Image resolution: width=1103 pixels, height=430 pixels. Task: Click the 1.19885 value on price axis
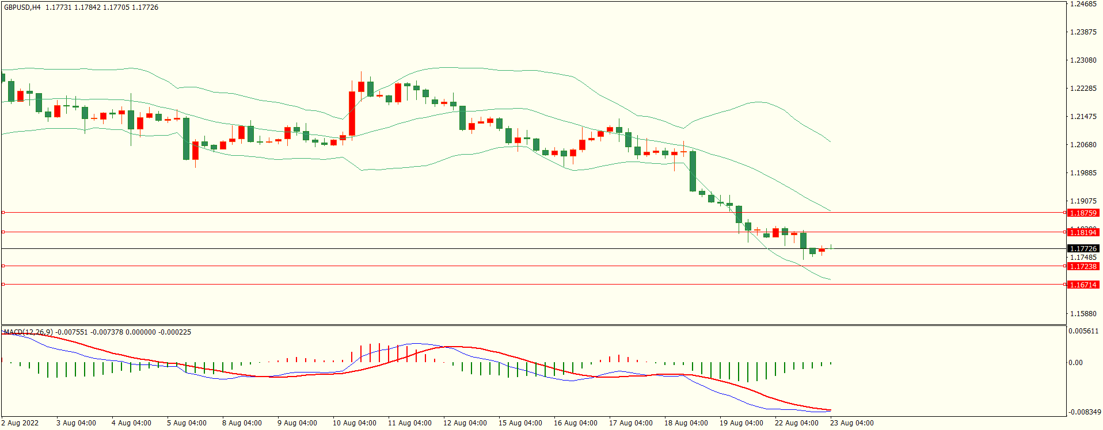[x=1083, y=173]
